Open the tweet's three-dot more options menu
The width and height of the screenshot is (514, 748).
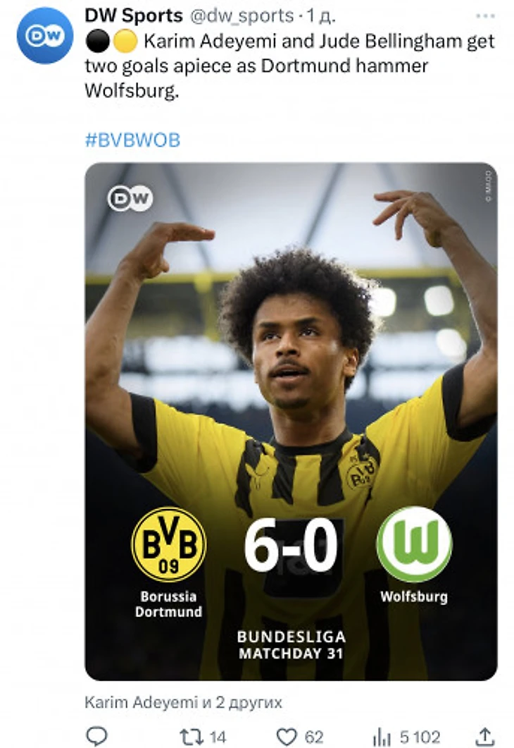[485, 16]
